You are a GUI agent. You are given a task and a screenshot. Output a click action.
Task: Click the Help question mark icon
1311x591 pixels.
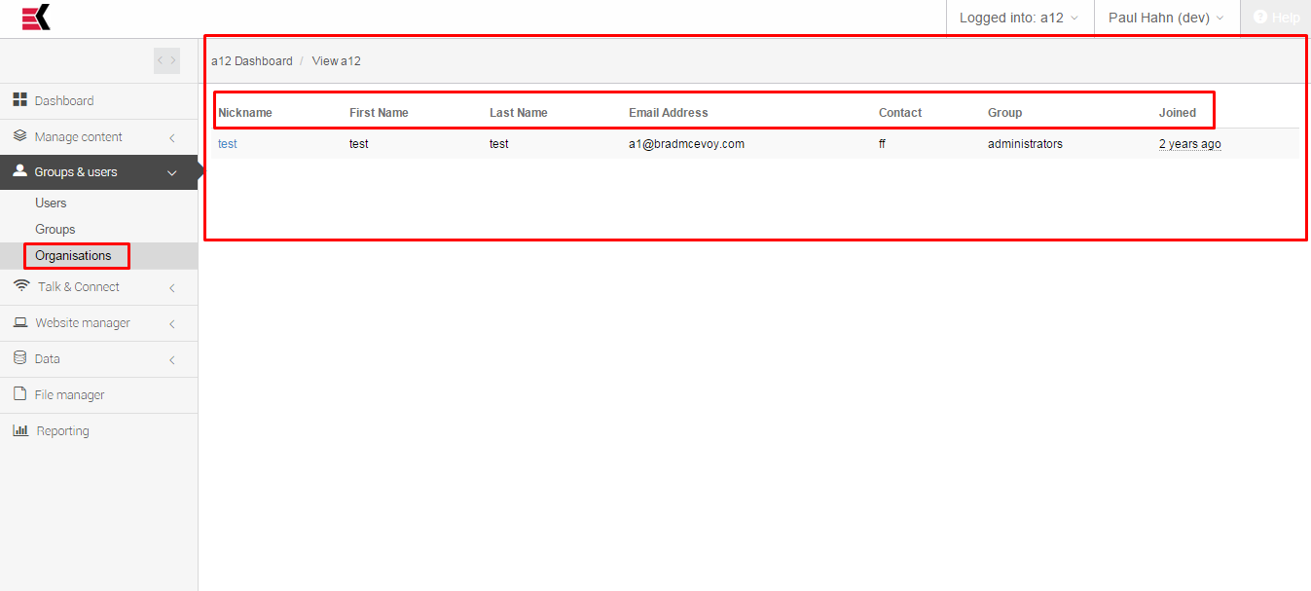click(1260, 18)
